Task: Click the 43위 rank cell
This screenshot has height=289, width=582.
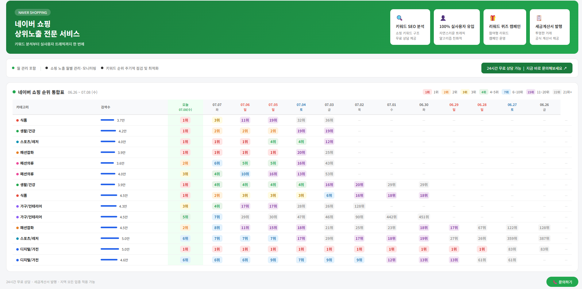Action: click(329, 163)
